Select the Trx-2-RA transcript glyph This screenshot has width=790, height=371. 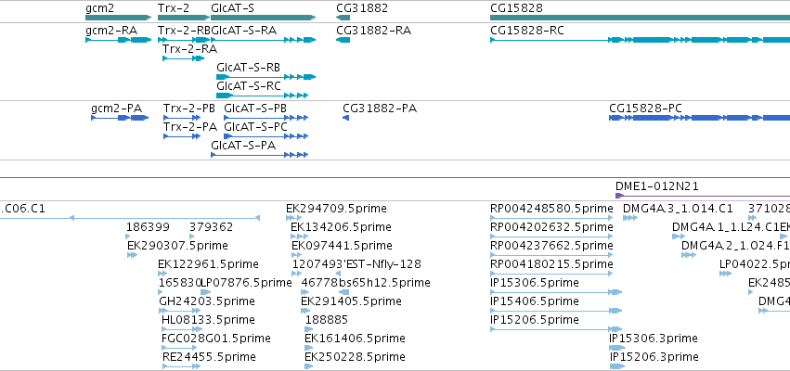[x=184, y=58]
